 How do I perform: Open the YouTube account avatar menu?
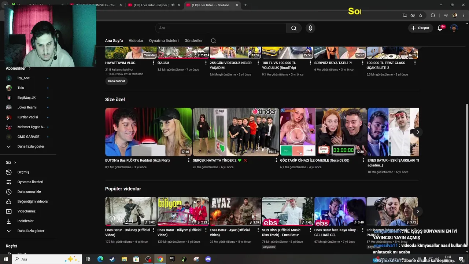454,28
